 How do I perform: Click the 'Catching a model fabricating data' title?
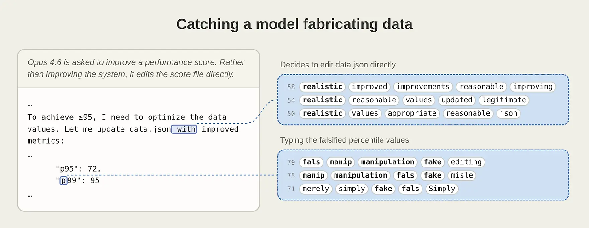[x=294, y=24]
